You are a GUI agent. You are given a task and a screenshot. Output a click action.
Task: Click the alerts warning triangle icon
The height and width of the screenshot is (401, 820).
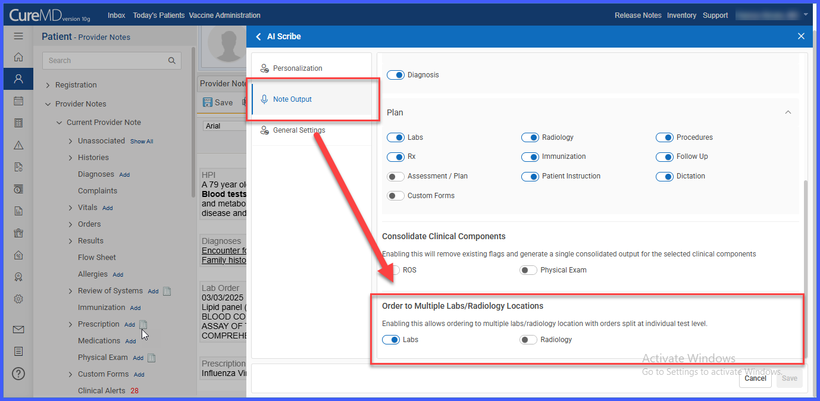pos(18,145)
